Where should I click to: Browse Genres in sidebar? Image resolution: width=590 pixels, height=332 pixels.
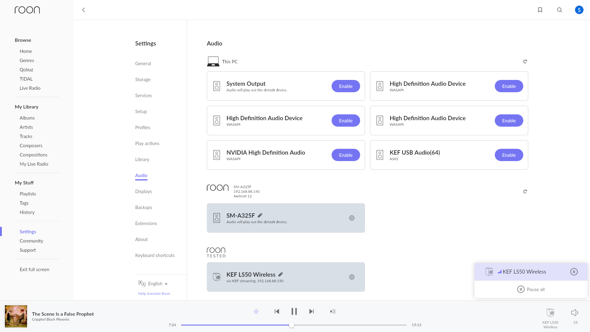click(27, 61)
